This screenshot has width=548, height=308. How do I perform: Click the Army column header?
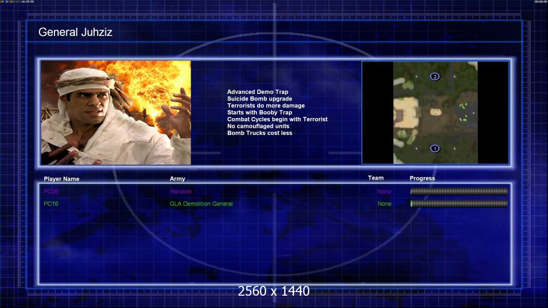177,179
